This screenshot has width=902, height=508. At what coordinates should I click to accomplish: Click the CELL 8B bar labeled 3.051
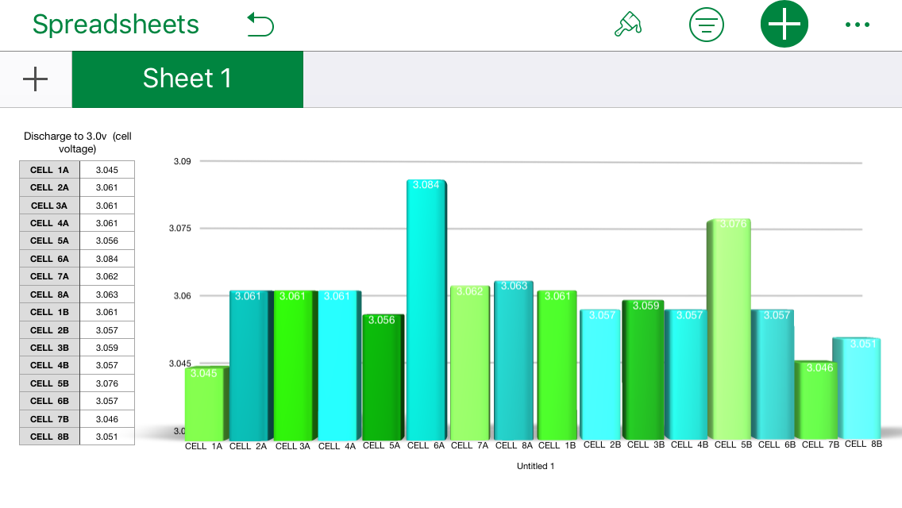[861, 389]
